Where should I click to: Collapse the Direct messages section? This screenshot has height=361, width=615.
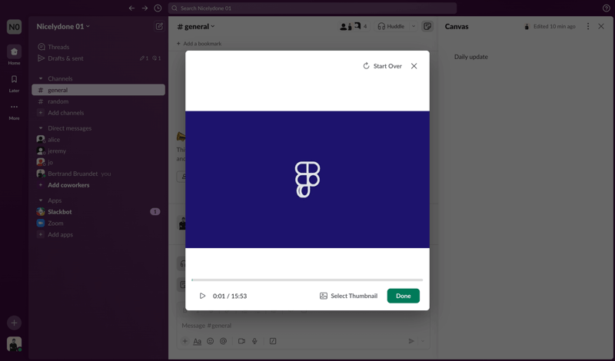pos(41,128)
